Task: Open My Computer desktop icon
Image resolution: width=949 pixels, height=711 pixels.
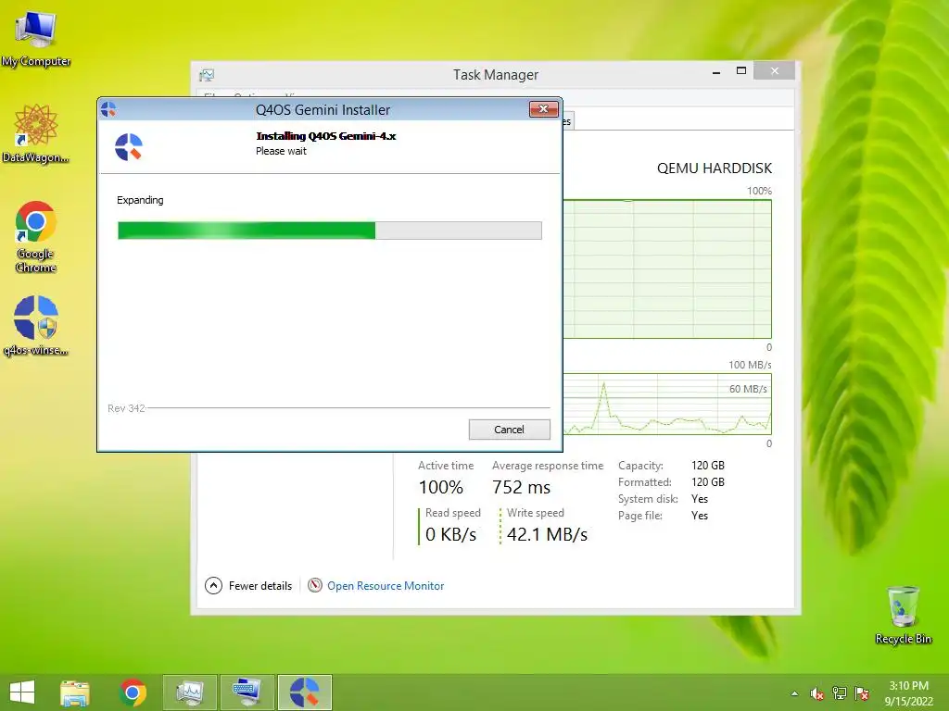Action: tap(36, 39)
